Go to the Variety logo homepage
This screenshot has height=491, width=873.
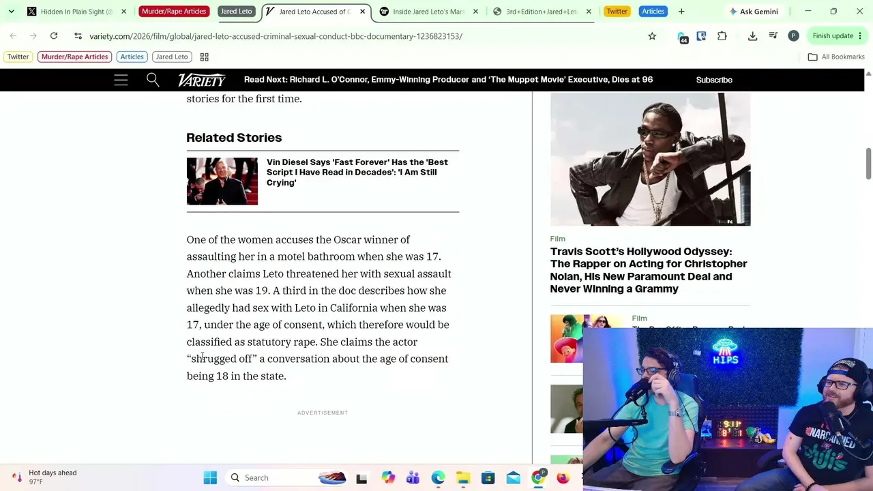coord(201,80)
